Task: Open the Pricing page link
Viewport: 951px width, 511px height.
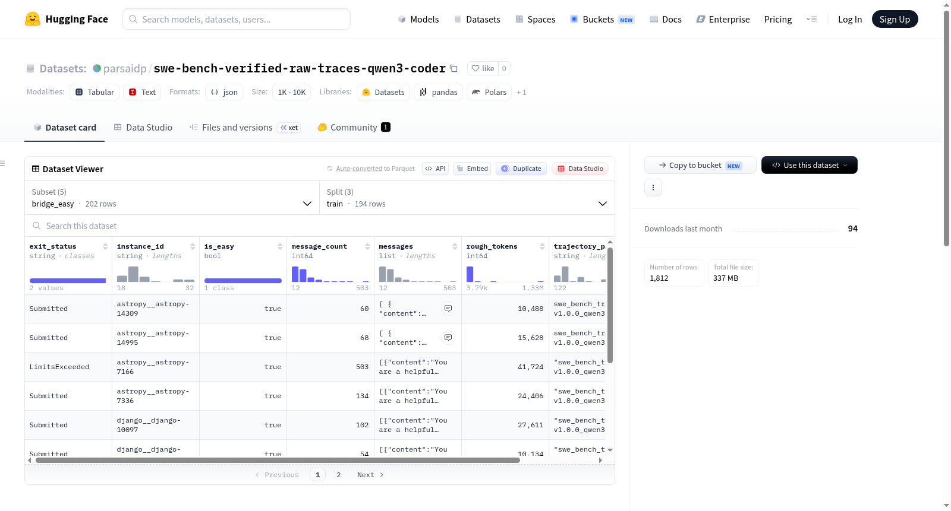Action: (778, 20)
